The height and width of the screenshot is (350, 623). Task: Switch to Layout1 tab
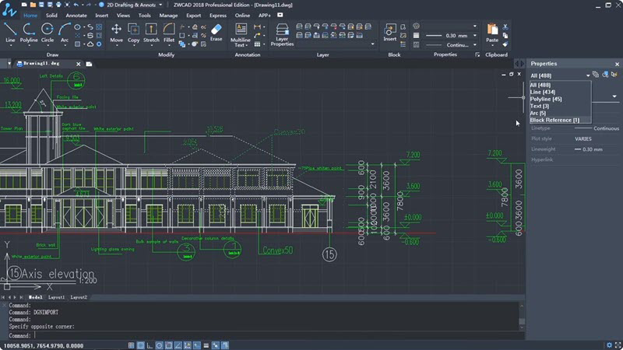(x=56, y=297)
